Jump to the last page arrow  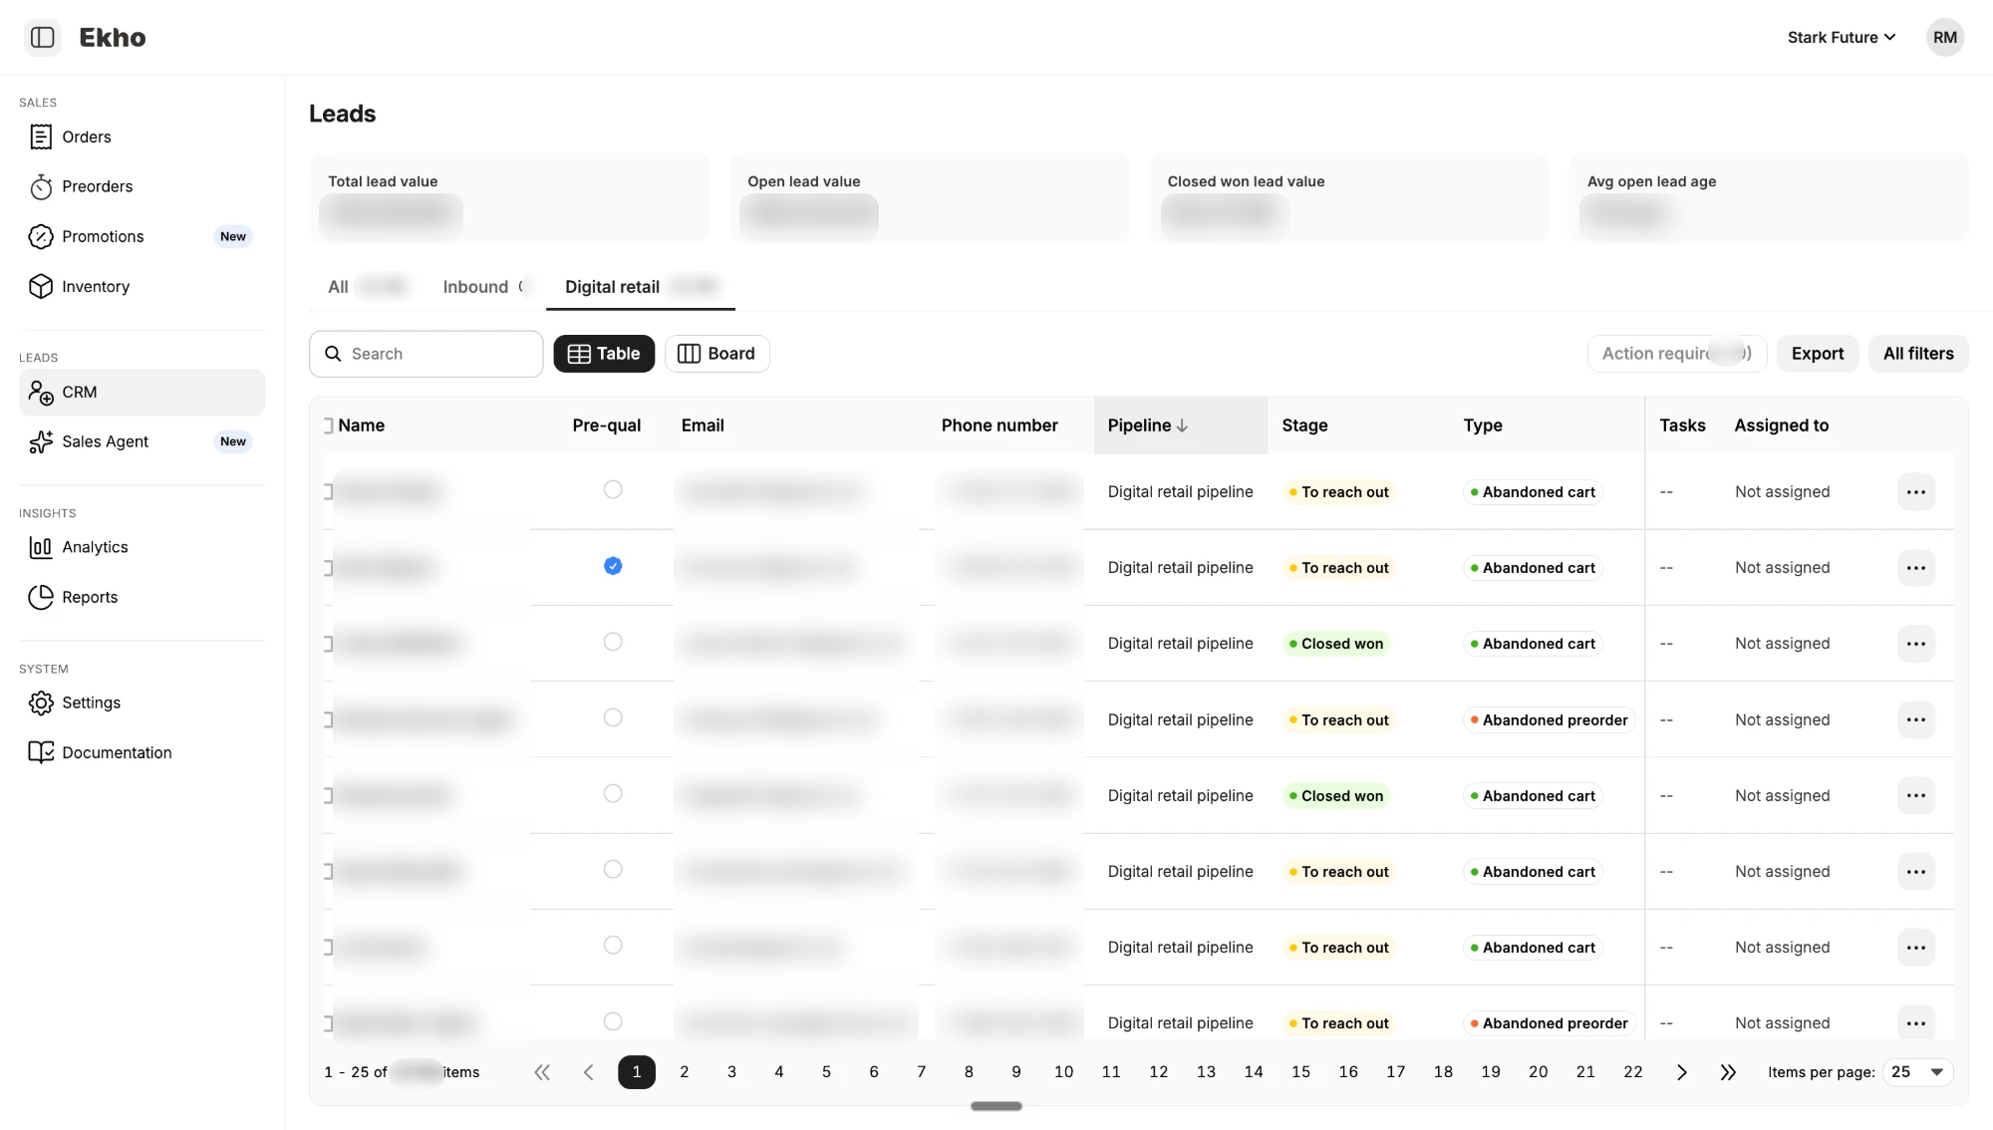tap(1728, 1072)
